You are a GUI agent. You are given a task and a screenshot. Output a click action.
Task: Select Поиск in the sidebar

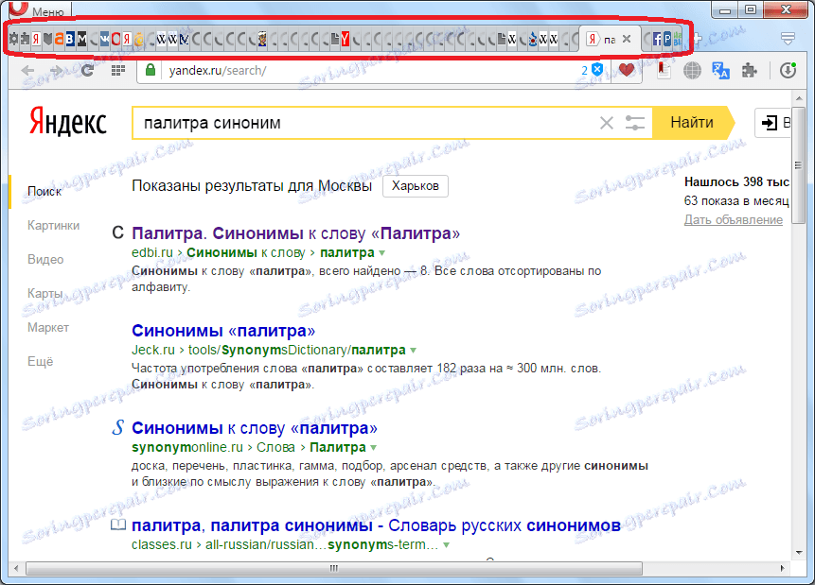pos(44,192)
